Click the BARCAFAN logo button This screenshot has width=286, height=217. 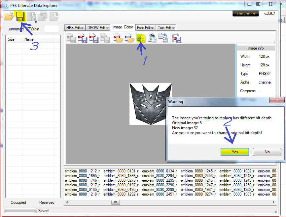click(245, 14)
